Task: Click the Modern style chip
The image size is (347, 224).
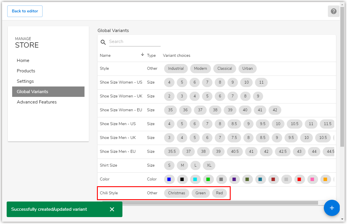Action: pos(201,69)
